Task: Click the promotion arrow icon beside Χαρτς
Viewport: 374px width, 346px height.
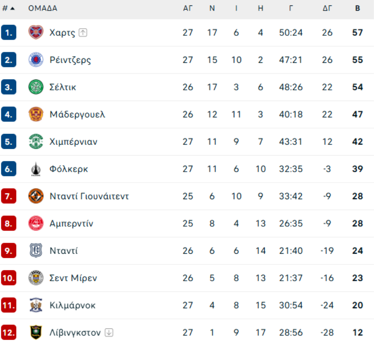Action: coord(83,33)
